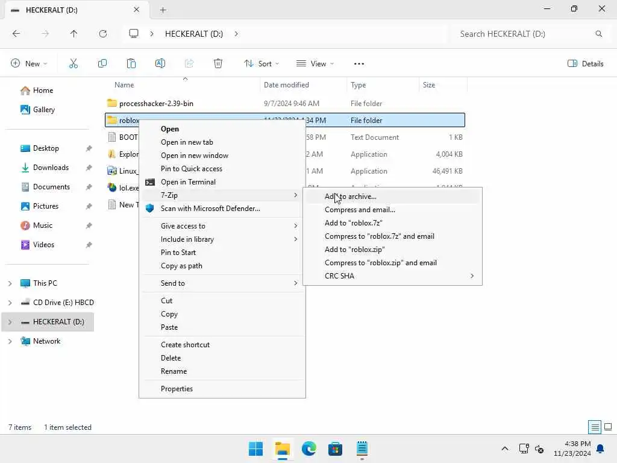Switch to details list view icon
Viewport: 617px width, 463px height.
point(595,427)
